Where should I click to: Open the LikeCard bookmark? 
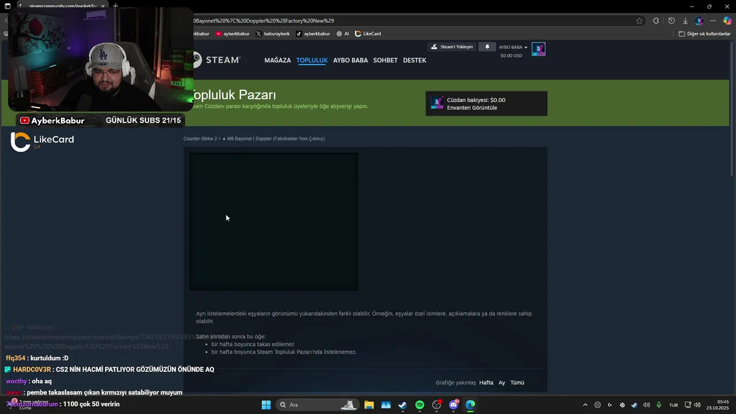(368, 34)
